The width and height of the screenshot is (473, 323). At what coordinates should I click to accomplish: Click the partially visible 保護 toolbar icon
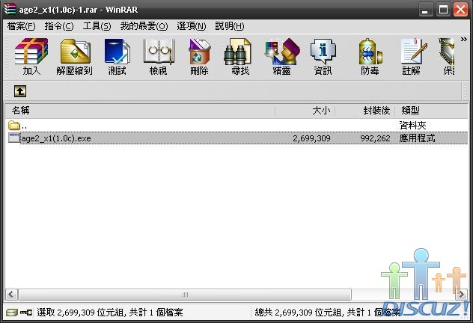447,57
